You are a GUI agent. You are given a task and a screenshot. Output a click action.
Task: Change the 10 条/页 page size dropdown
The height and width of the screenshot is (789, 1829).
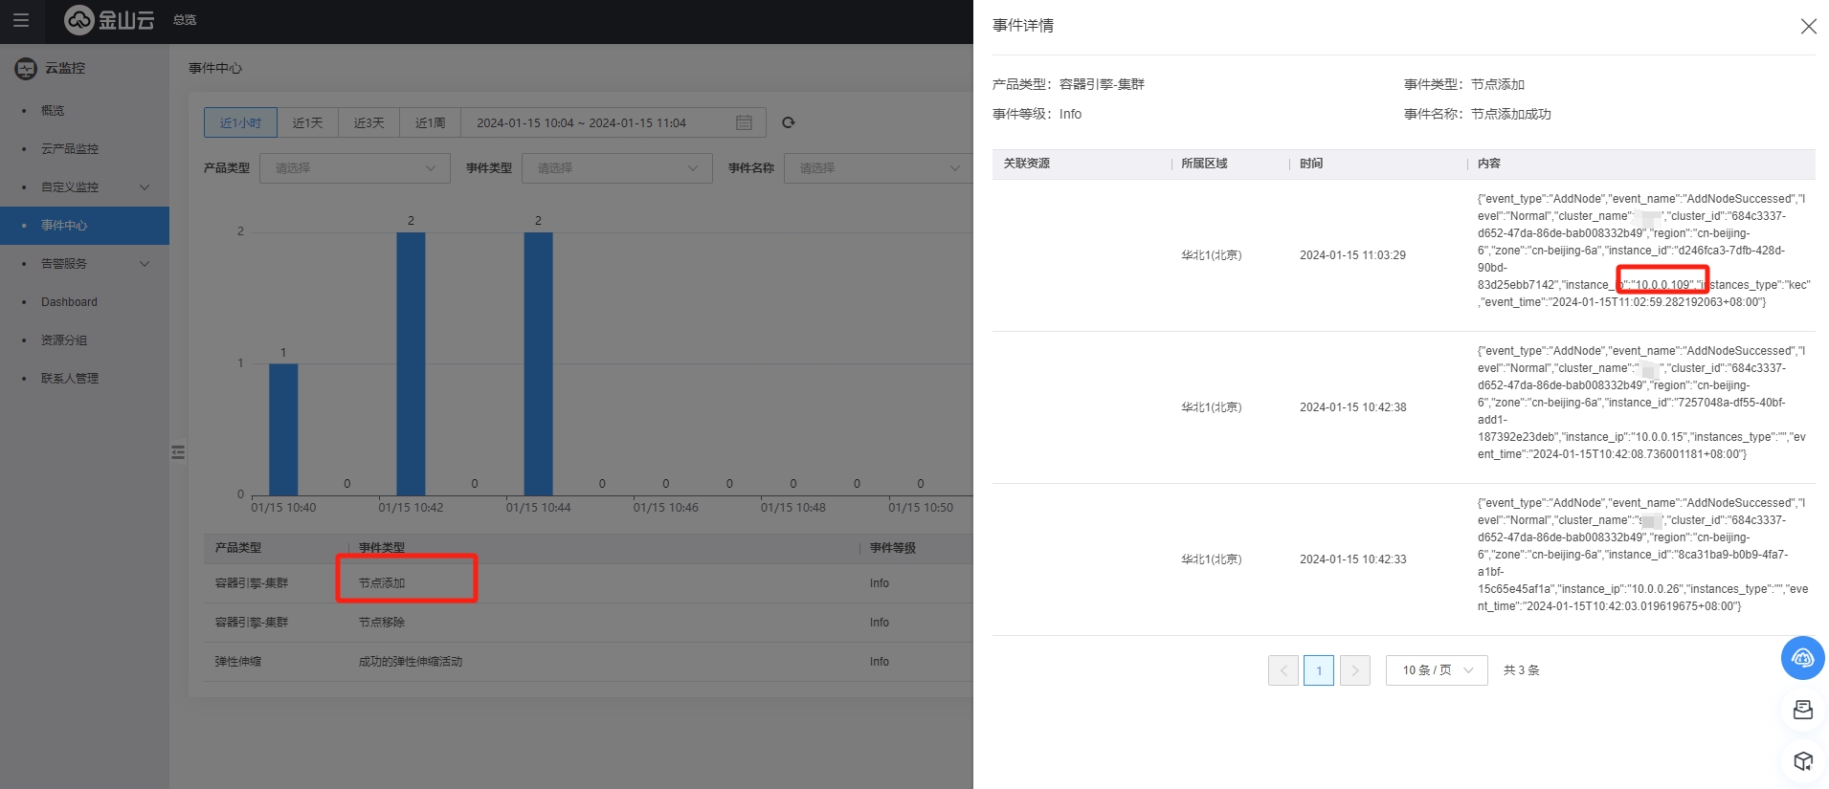click(1436, 670)
